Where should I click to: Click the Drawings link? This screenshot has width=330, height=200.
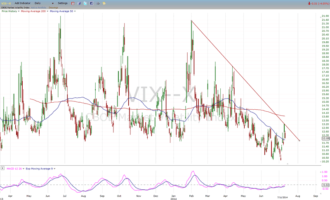(x=54, y=7)
